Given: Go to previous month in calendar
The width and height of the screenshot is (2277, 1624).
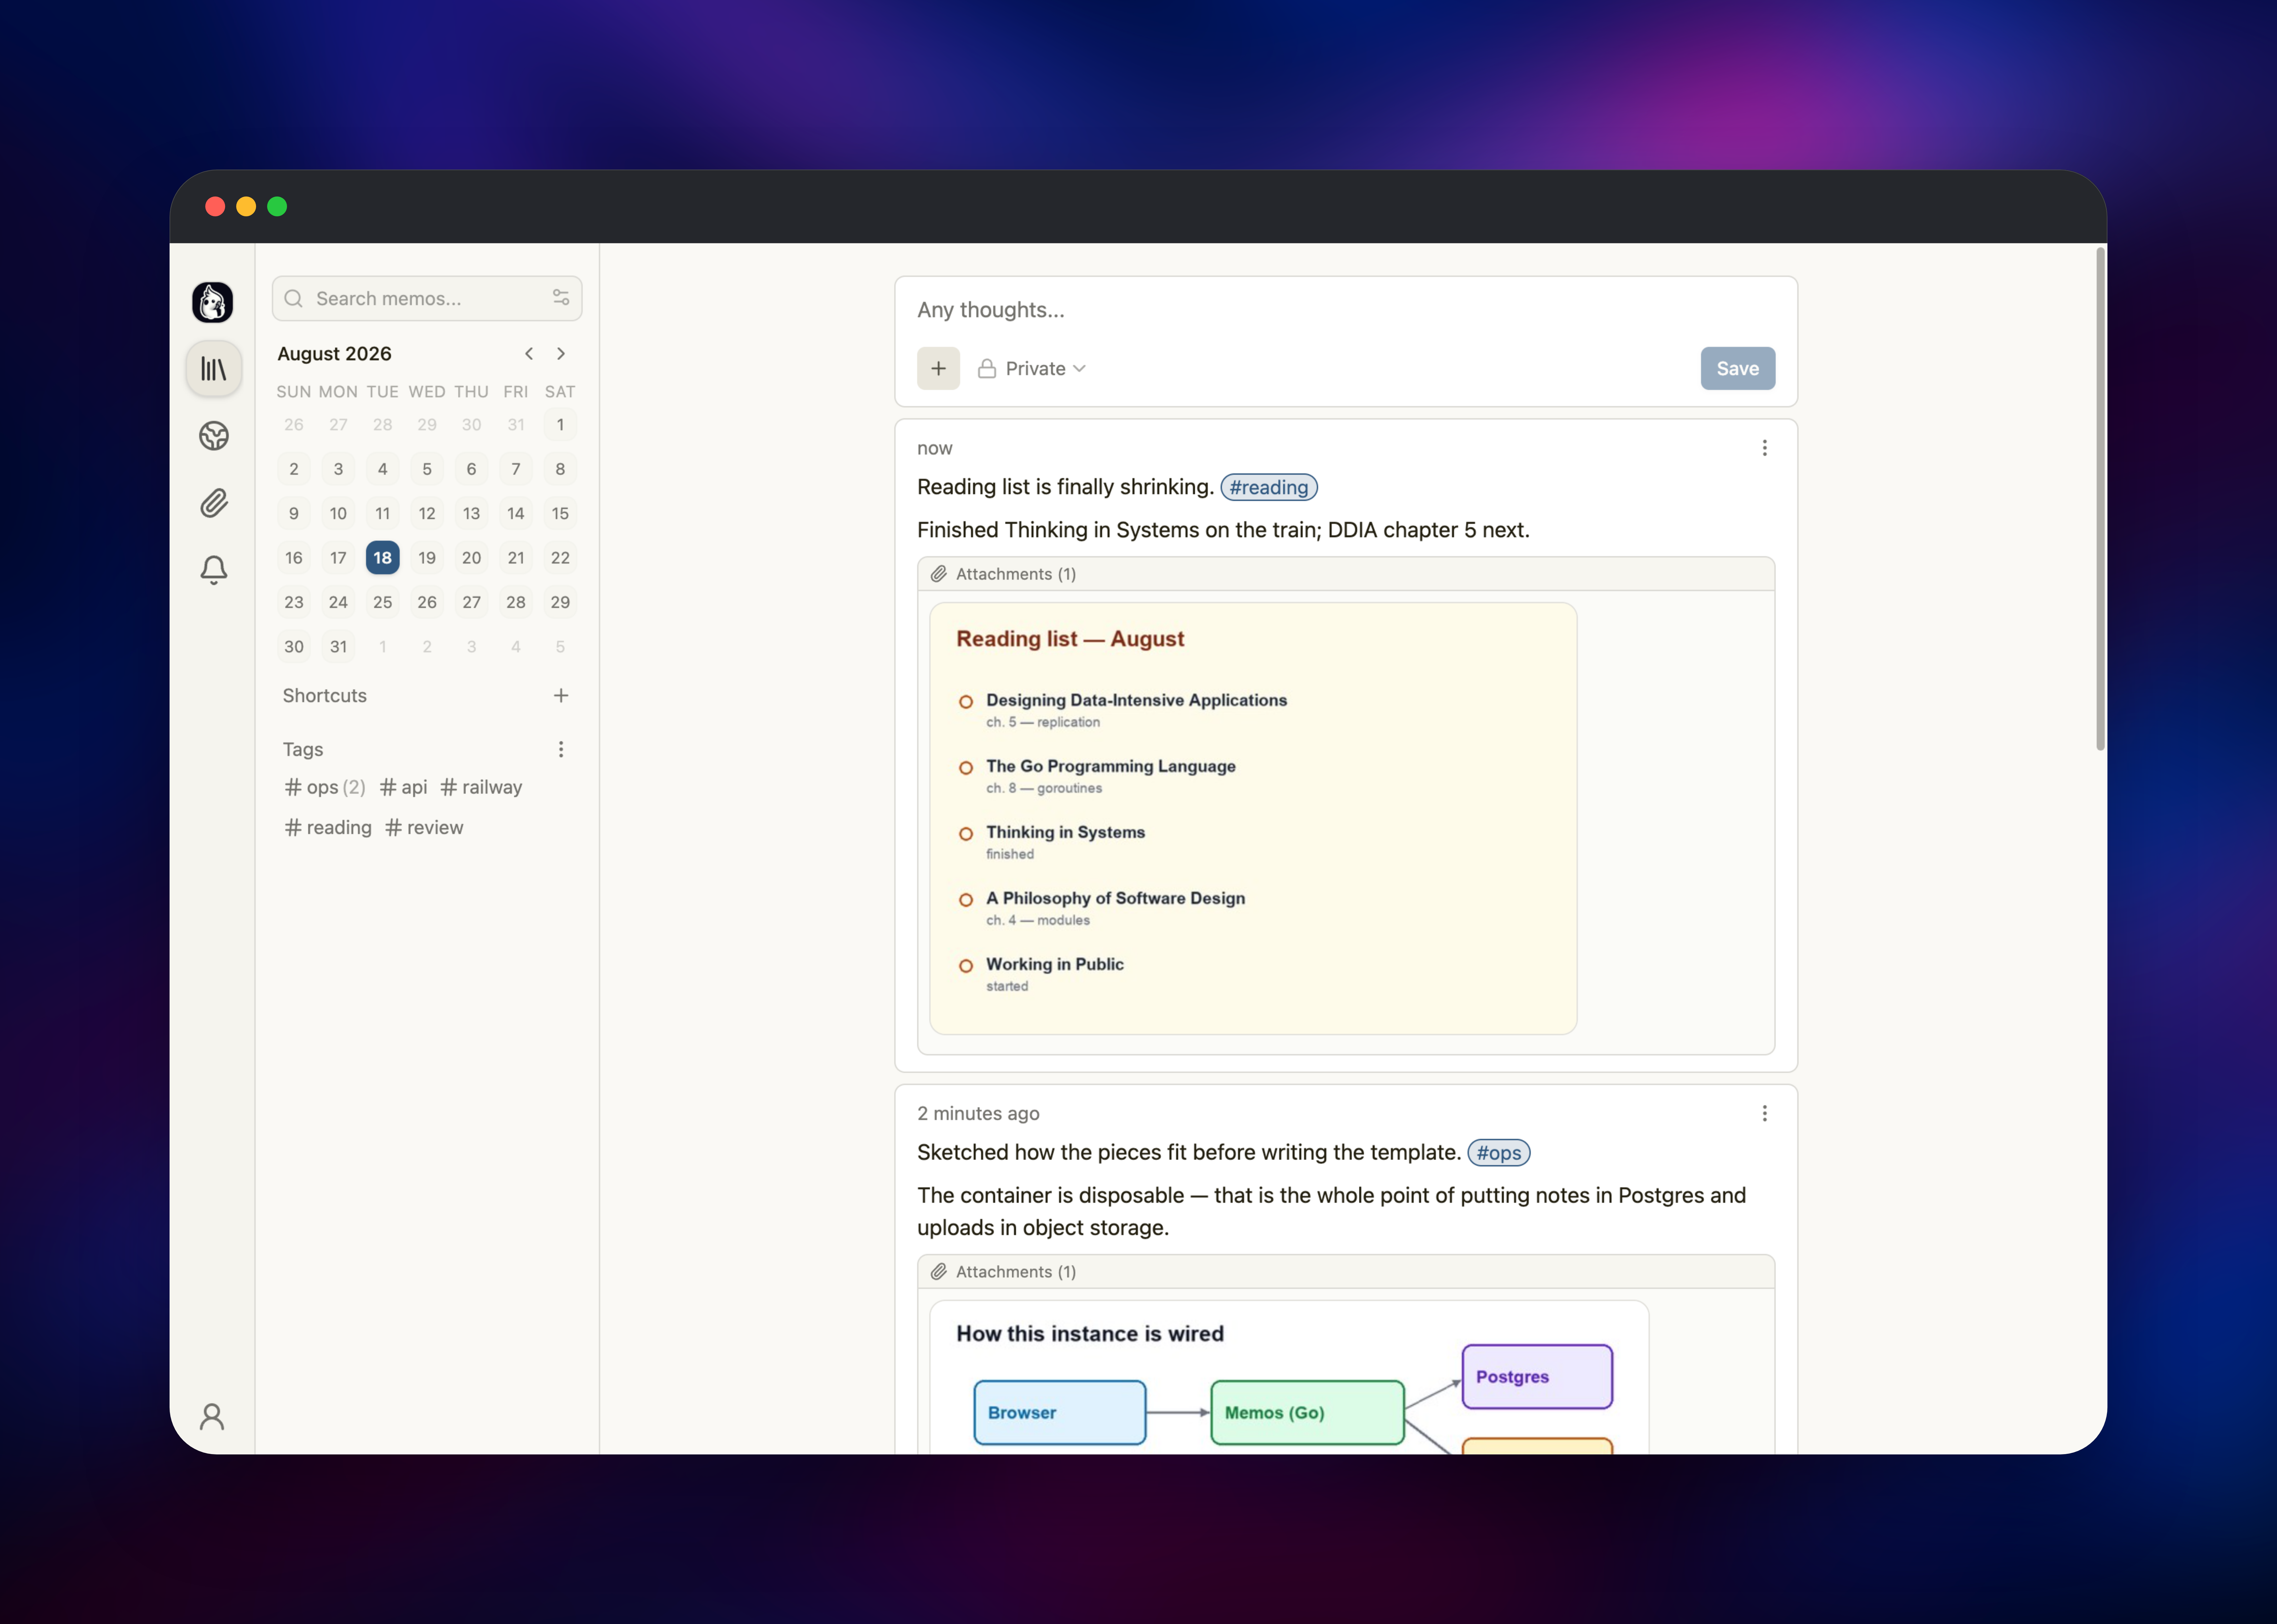Looking at the screenshot, I should 529,354.
